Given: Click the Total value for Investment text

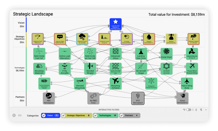Looking at the screenshot, I should [176, 14].
